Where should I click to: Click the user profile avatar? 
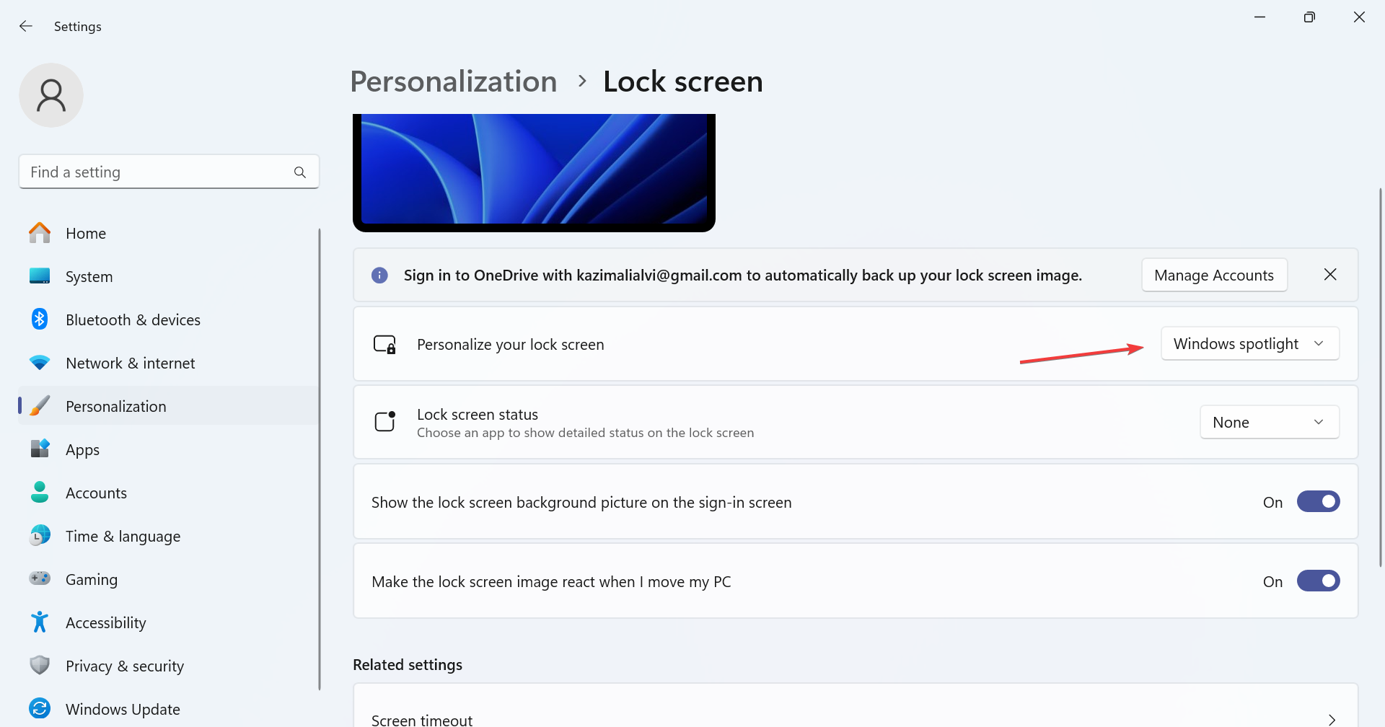(51, 94)
